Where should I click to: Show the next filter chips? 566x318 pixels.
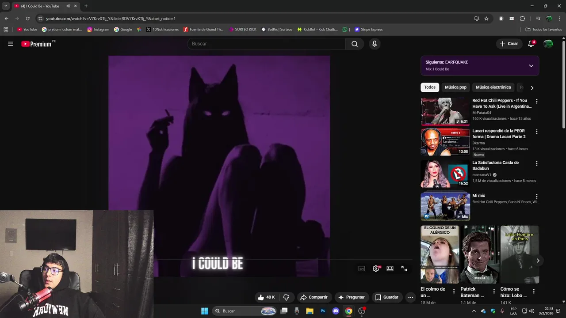pos(532,88)
